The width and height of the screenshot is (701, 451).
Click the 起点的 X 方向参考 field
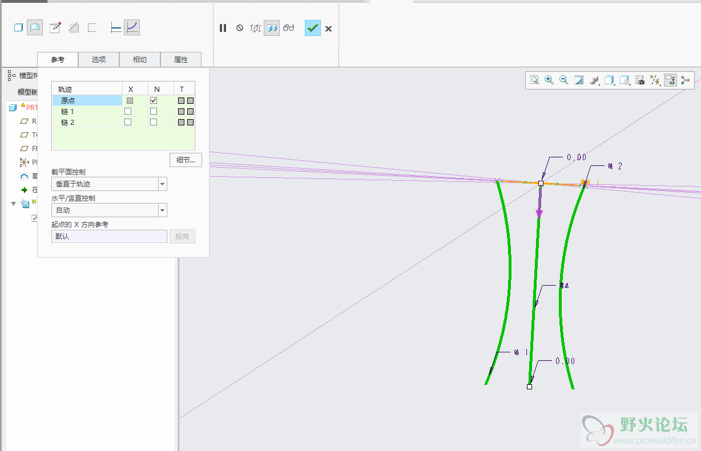pyautogui.click(x=109, y=236)
